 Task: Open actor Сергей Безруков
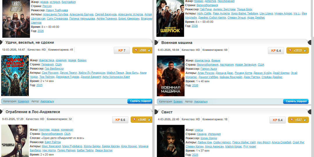pos(106,15)
